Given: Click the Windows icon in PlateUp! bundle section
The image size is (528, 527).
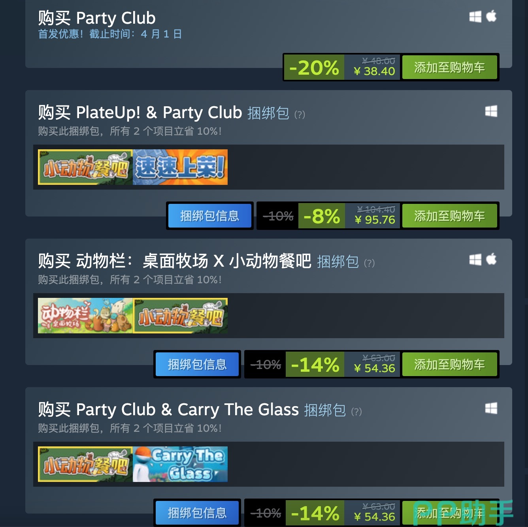Looking at the screenshot, I should [x=491, y=111].
